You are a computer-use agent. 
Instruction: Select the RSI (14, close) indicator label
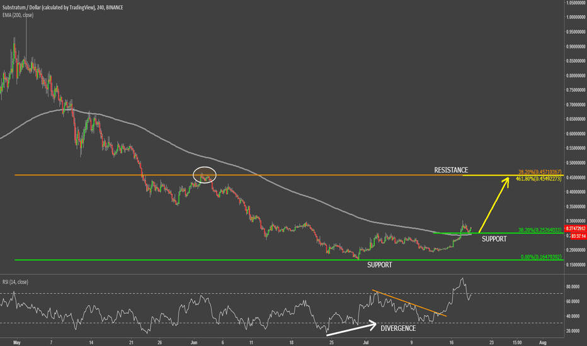pos(15,282)
